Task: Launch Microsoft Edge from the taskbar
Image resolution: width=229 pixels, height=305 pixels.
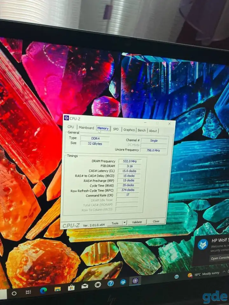Action: [43, 291]
